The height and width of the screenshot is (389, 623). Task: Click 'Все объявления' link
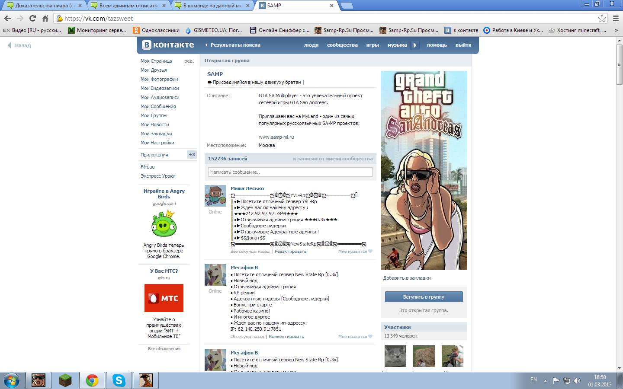click(164, 349)
